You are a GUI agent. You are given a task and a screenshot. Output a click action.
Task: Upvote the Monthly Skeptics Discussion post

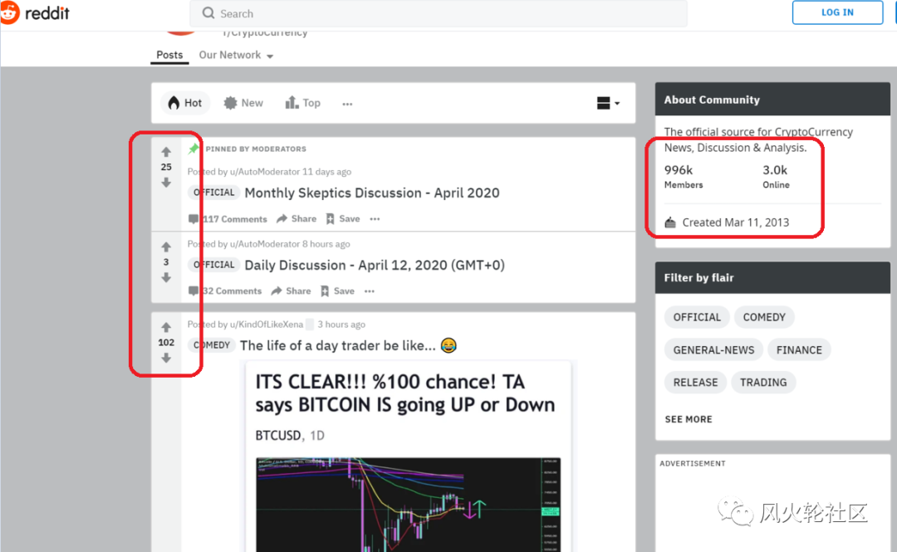click(166, 152)
